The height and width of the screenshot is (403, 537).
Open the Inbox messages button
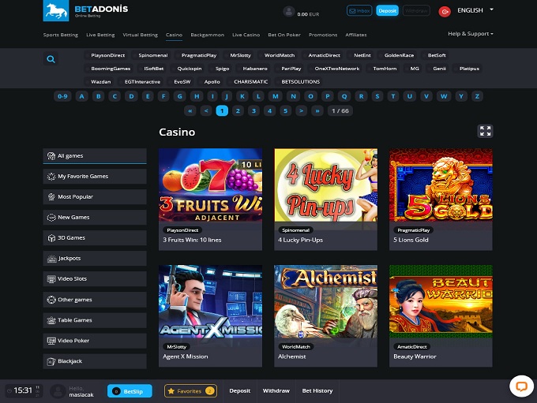tap(359, 11)
